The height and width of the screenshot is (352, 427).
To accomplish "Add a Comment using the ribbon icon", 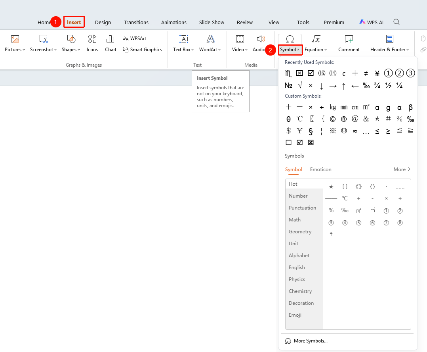I will point(349,39).
